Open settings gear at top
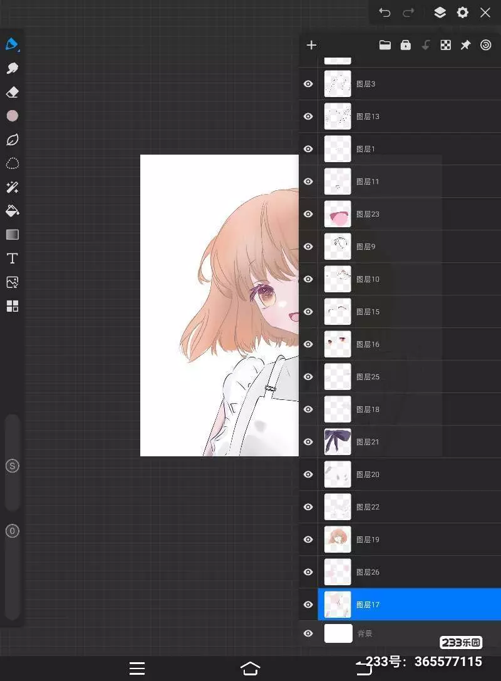 point(463,12)
